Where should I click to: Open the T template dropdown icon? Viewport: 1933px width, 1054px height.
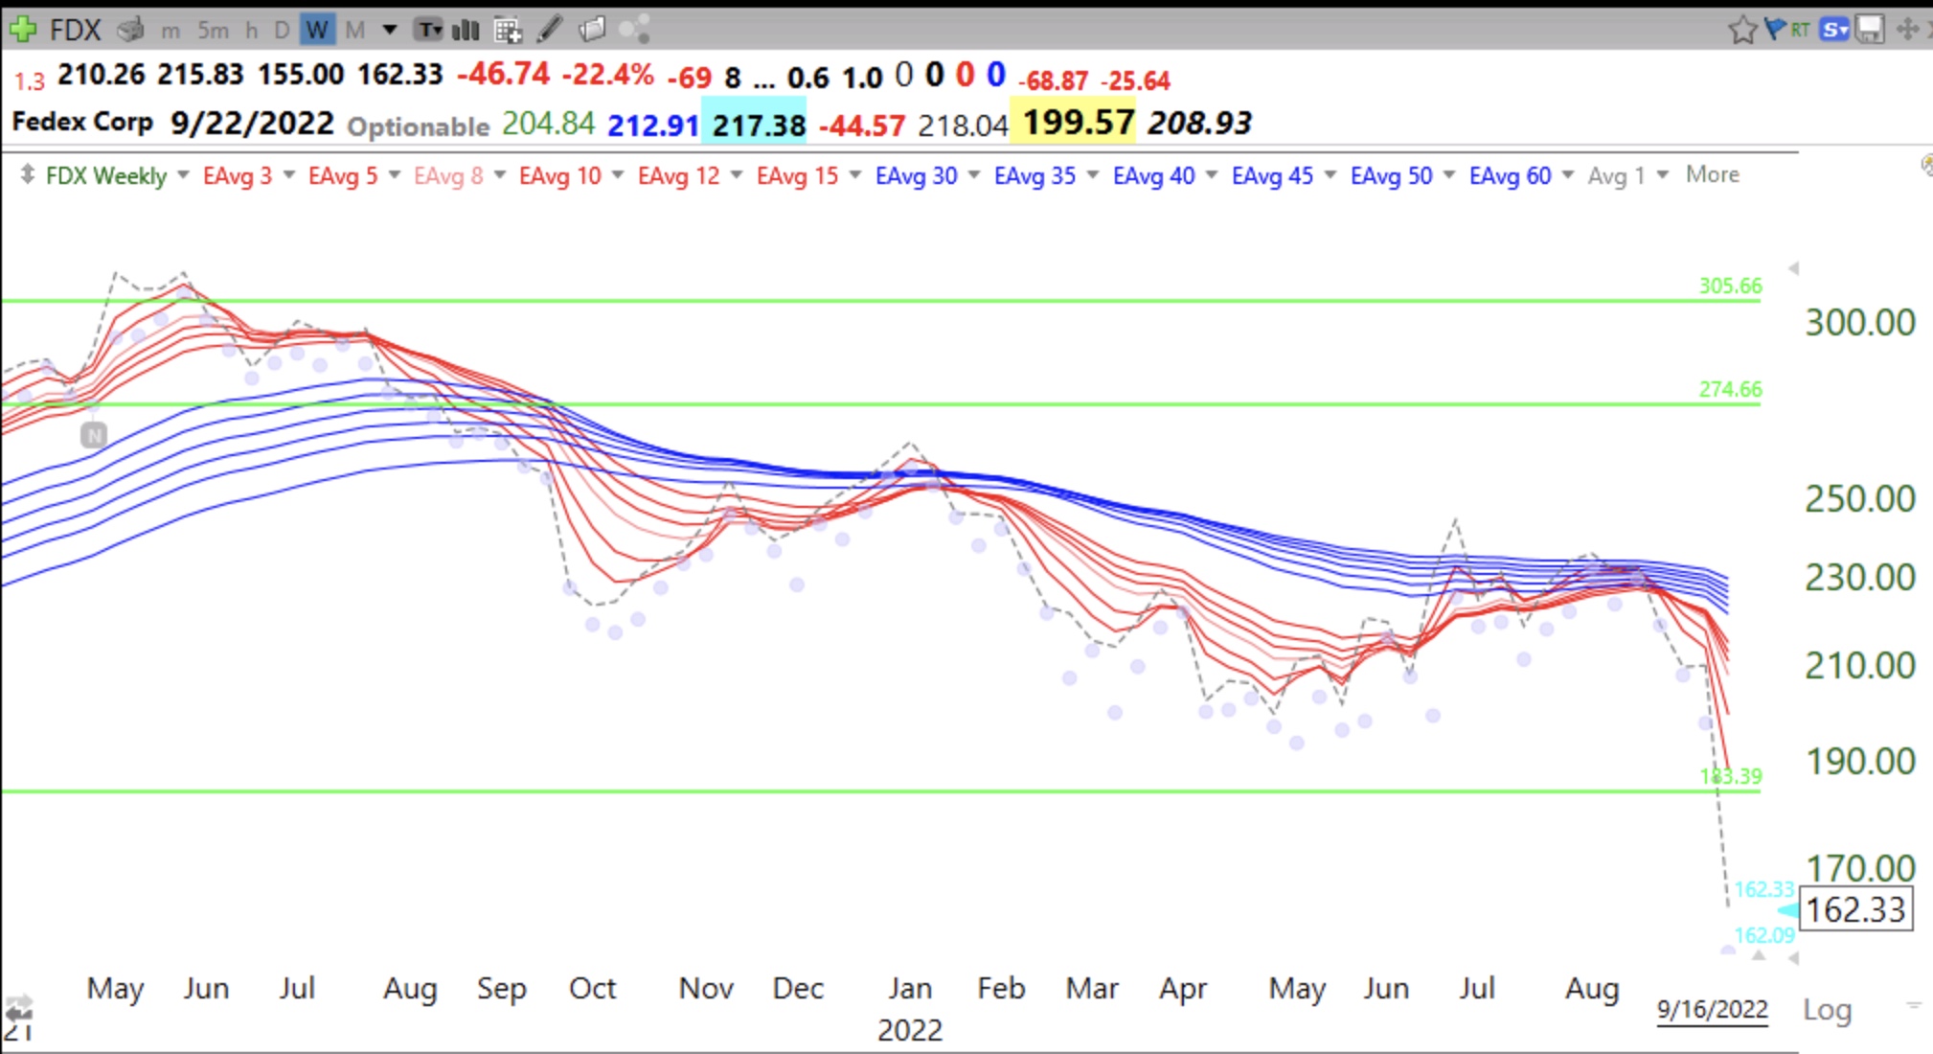click(428, 30)
